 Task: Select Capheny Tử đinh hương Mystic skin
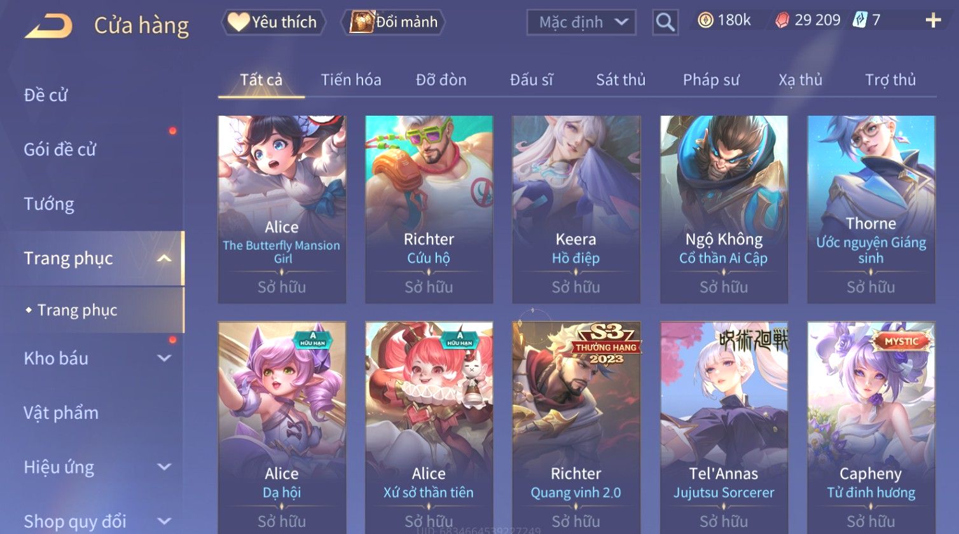pyautogui.click(x=871, y=427)
